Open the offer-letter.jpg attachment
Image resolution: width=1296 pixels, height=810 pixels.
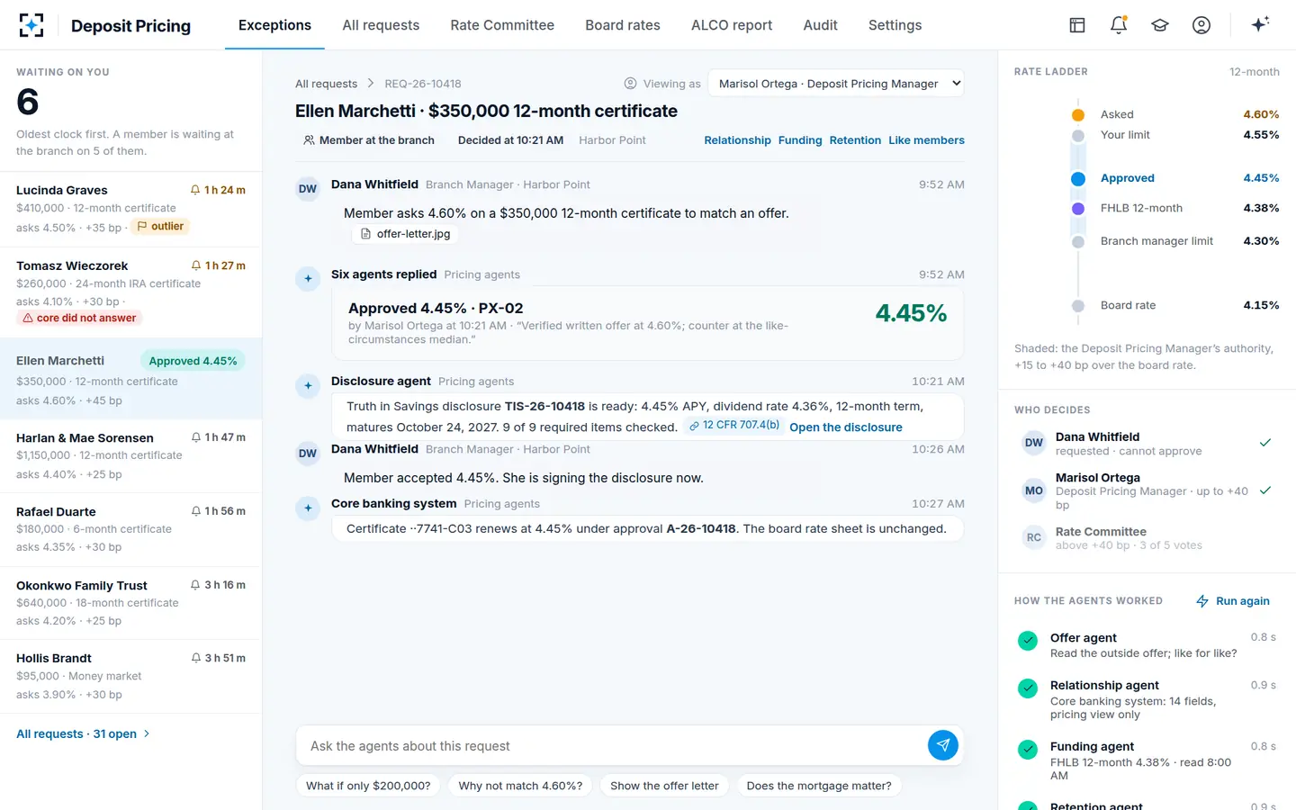pyautogui.click(x=405, y=234)
